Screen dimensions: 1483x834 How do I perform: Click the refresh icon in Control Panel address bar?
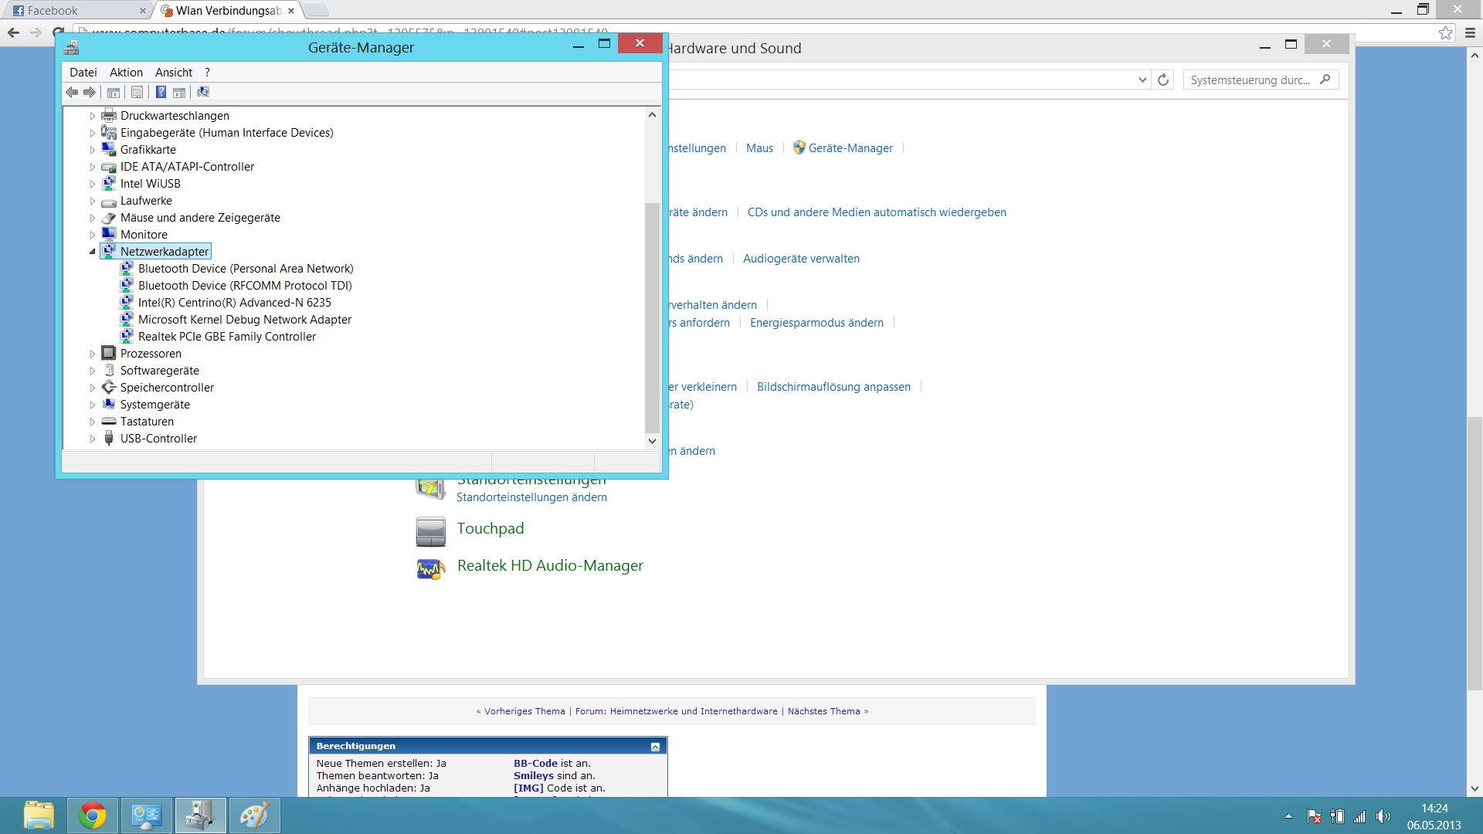pyautogui.click(x=1163, y=80)
